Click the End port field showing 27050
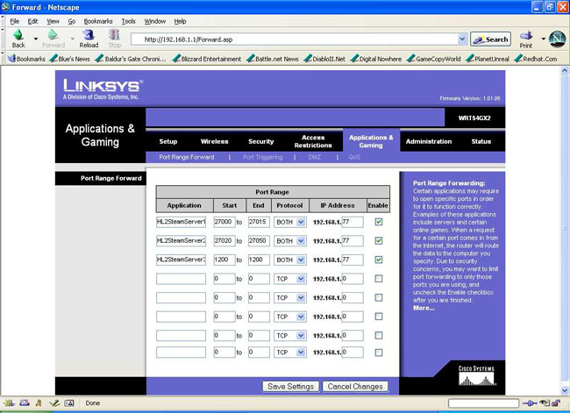The height and width of the screenshot is (413, 570). point(259,240)
